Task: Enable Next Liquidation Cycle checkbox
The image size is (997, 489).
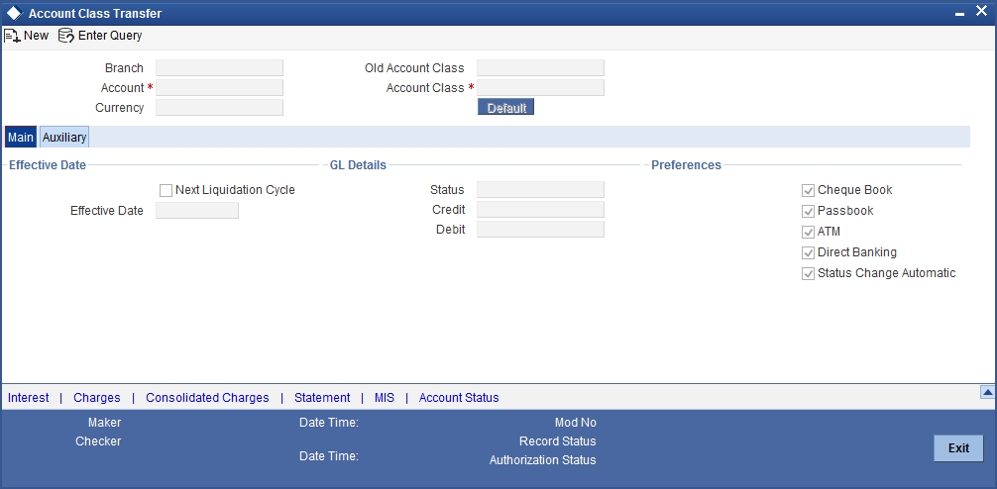Action: (166, 190)
